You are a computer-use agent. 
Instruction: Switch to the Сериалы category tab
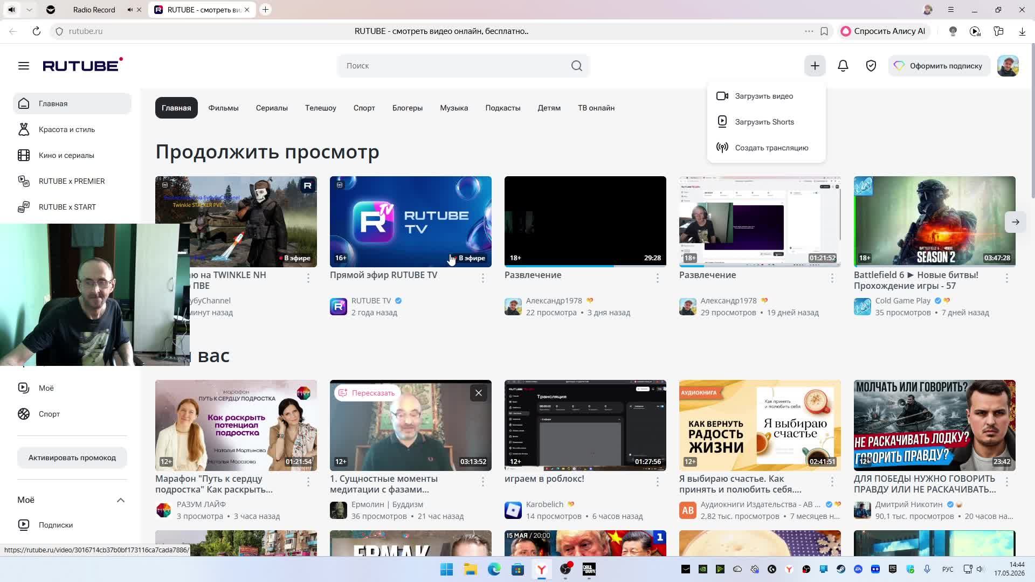tap(272, 108)
